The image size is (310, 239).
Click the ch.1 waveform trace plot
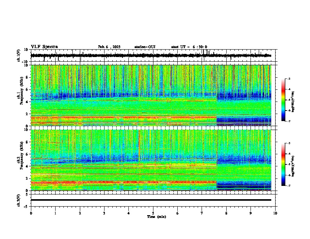(151, 55)
